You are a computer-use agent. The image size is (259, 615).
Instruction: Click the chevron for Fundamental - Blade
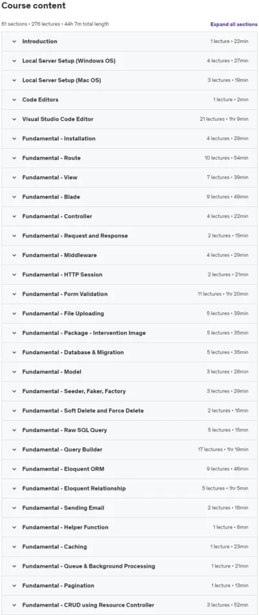pos(14,197)
